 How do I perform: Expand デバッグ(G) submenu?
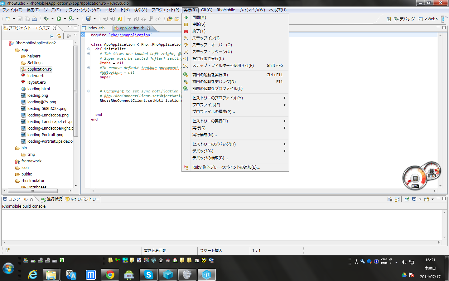235,151
